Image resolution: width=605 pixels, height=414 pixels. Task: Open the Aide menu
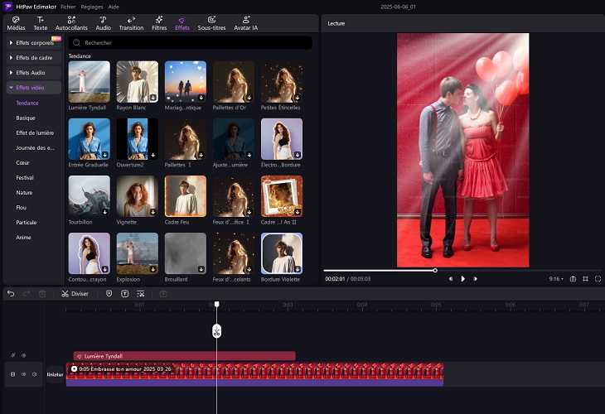(114, 7)
